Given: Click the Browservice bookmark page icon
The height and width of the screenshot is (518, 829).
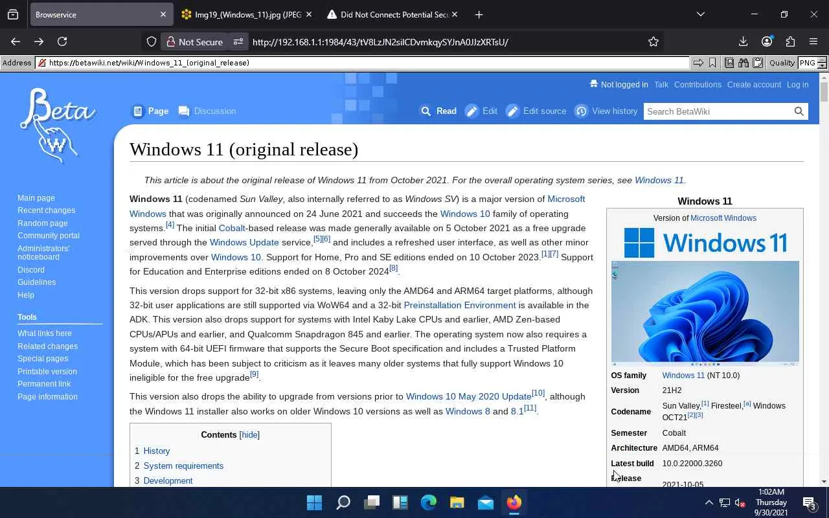Looking at the screenshot, I should [712, 63].
